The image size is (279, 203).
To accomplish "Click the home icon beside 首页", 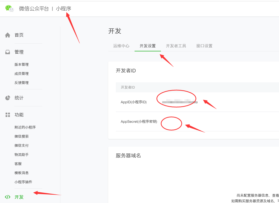I will point(8,35).
